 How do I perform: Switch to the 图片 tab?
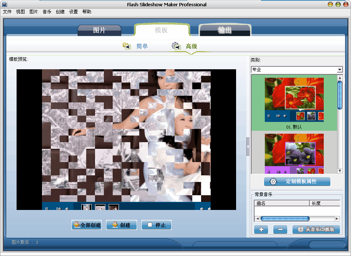(x=99, y=31)
